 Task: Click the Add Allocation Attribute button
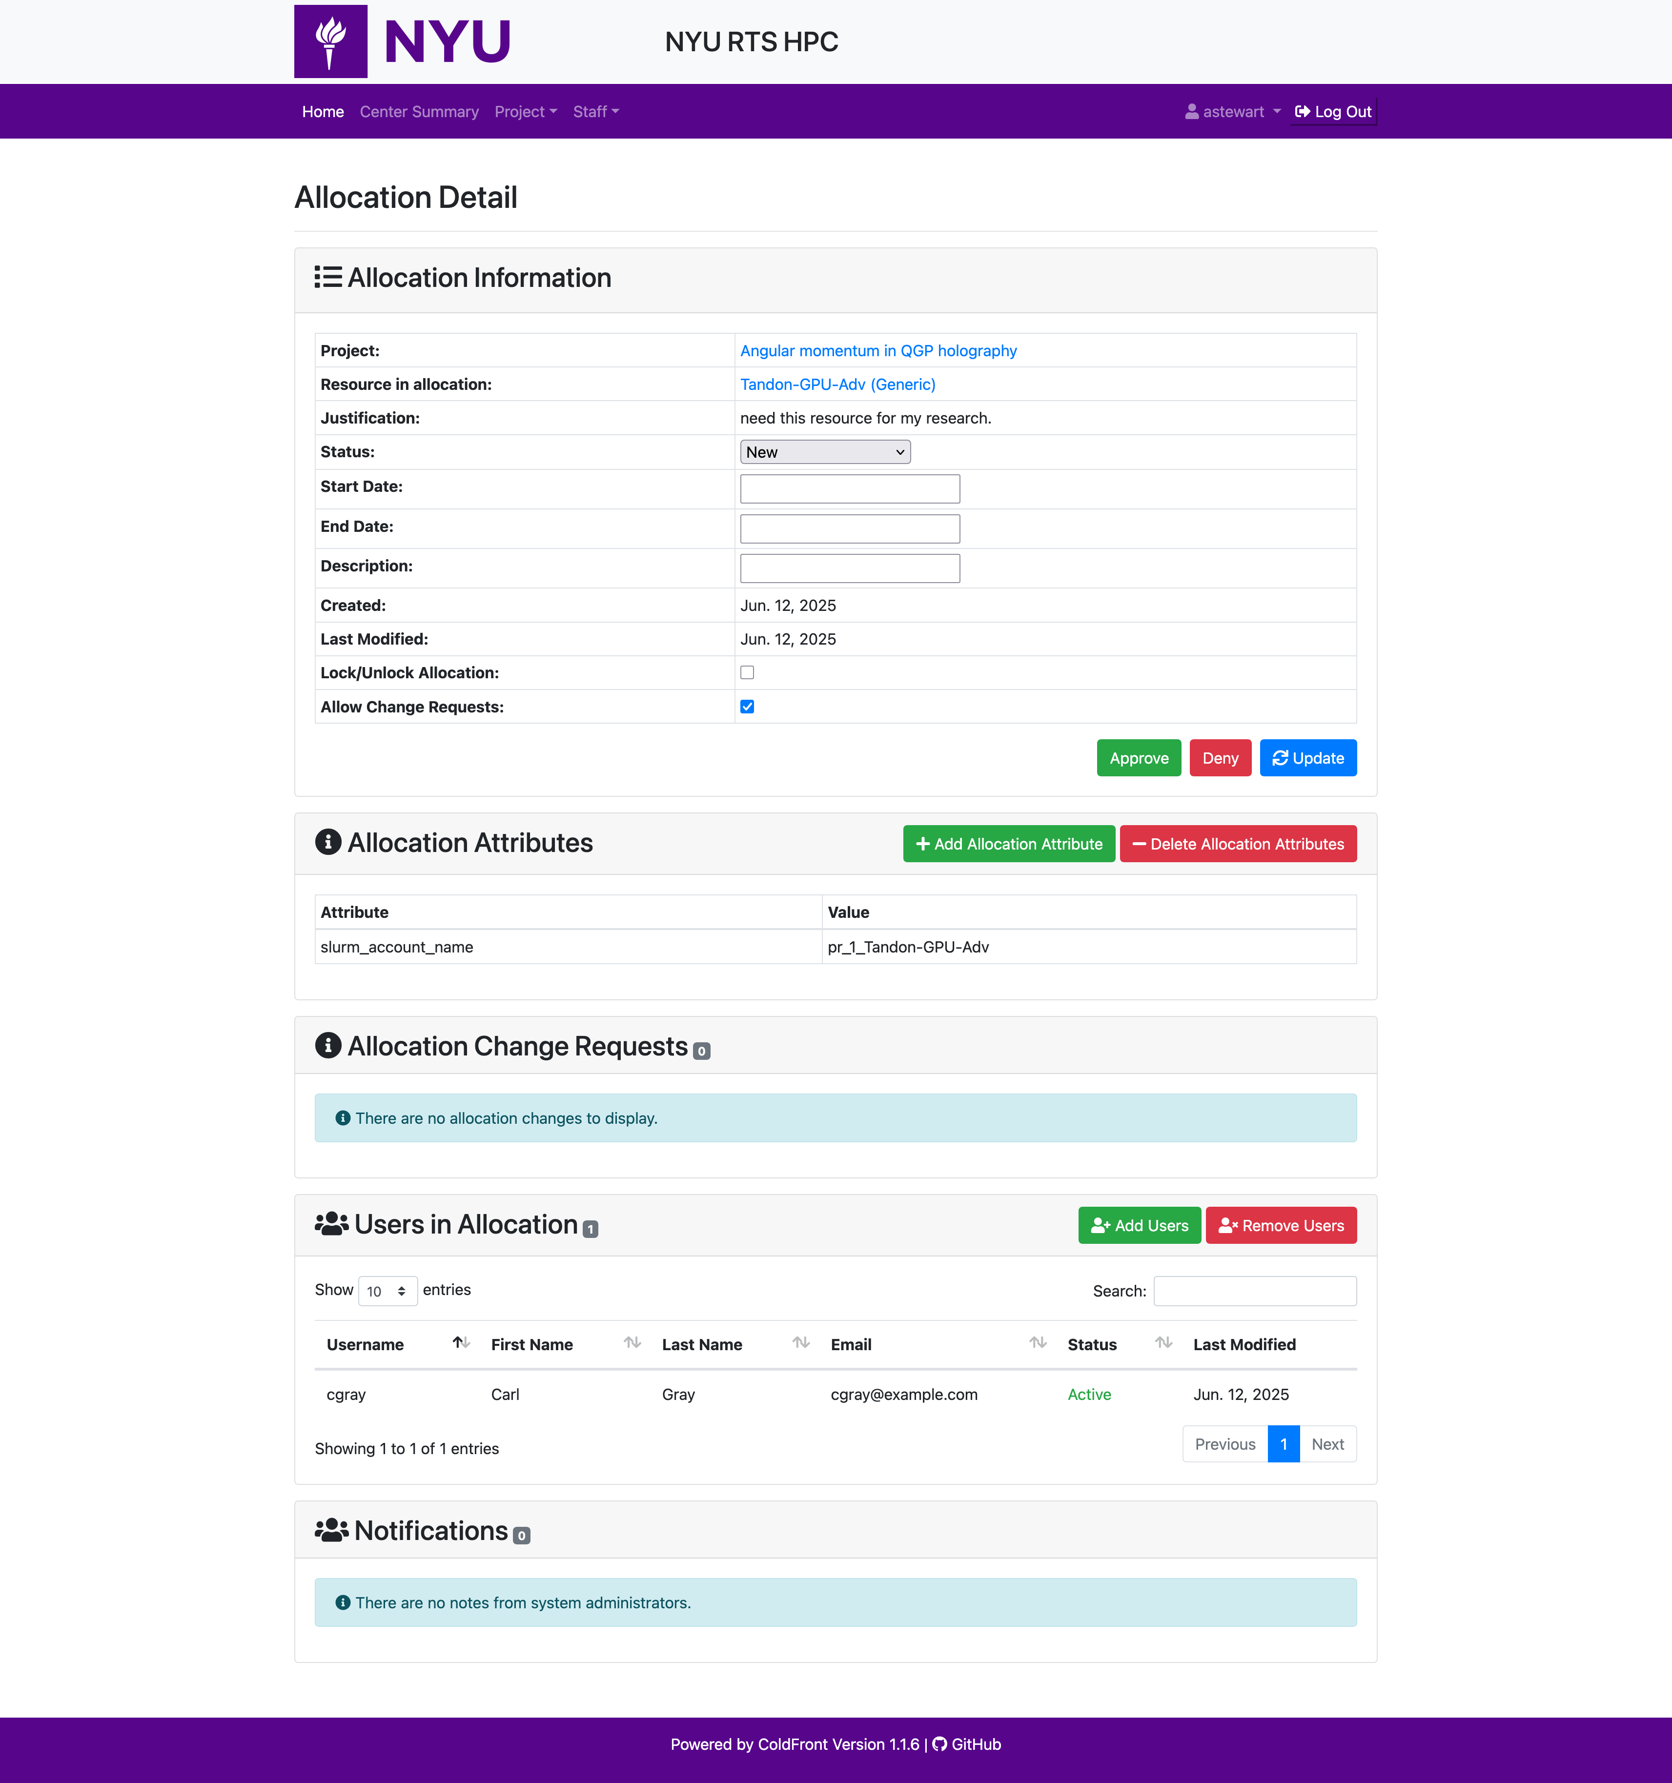click(1008, 844)
